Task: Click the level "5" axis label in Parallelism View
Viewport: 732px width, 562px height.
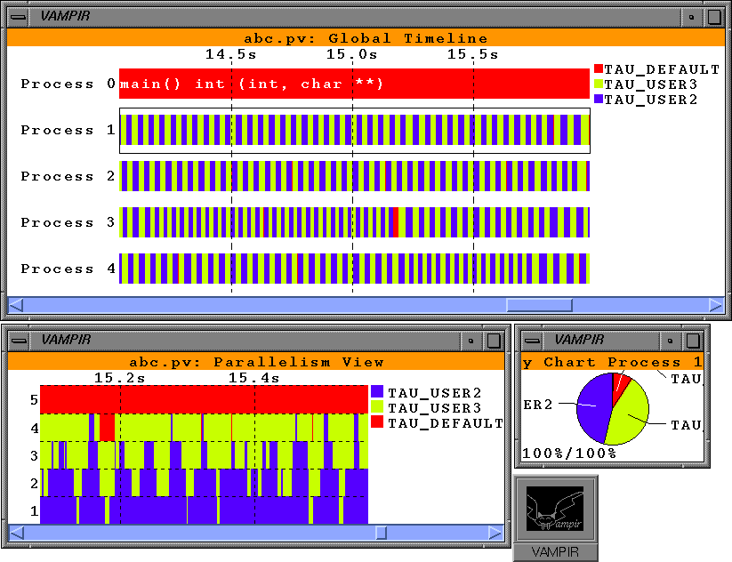Action: tap(34, 400)
